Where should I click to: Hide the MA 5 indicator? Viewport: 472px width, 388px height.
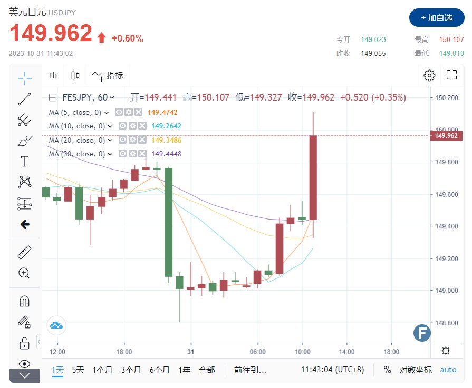pyautogui.click(x=119, y=112)
